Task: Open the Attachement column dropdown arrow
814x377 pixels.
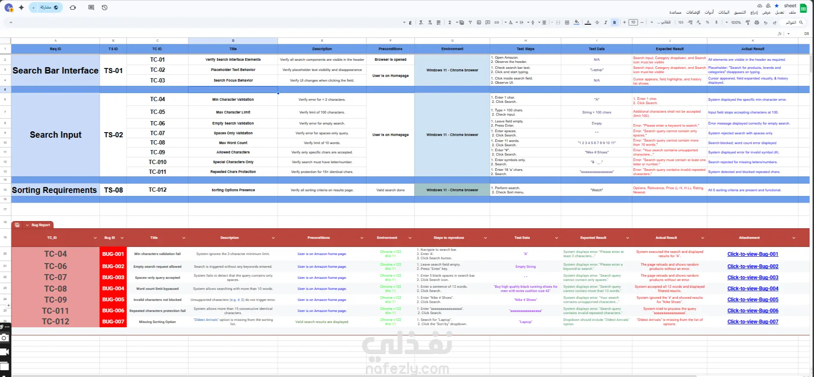Action: coord(794,238)
